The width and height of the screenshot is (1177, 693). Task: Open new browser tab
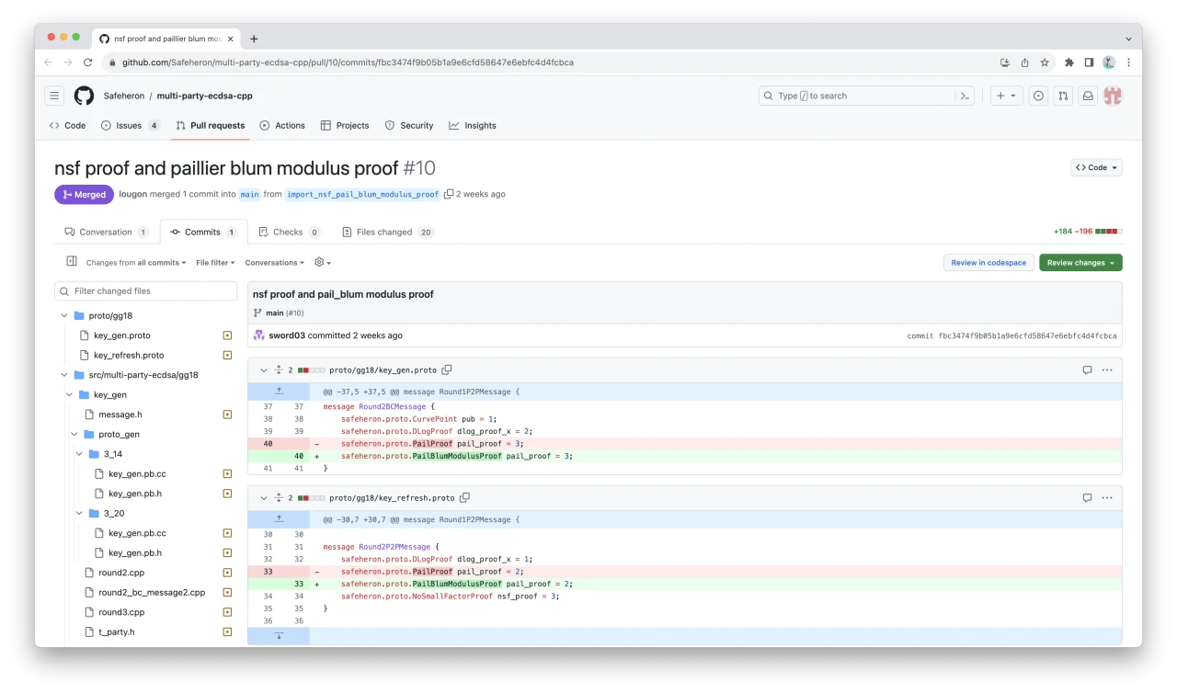pos(254,39)
